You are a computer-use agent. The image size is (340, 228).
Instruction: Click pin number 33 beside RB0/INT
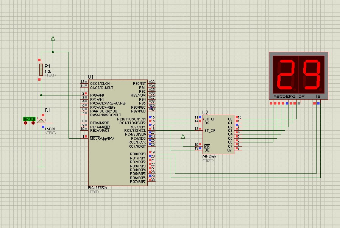[153, 81]
